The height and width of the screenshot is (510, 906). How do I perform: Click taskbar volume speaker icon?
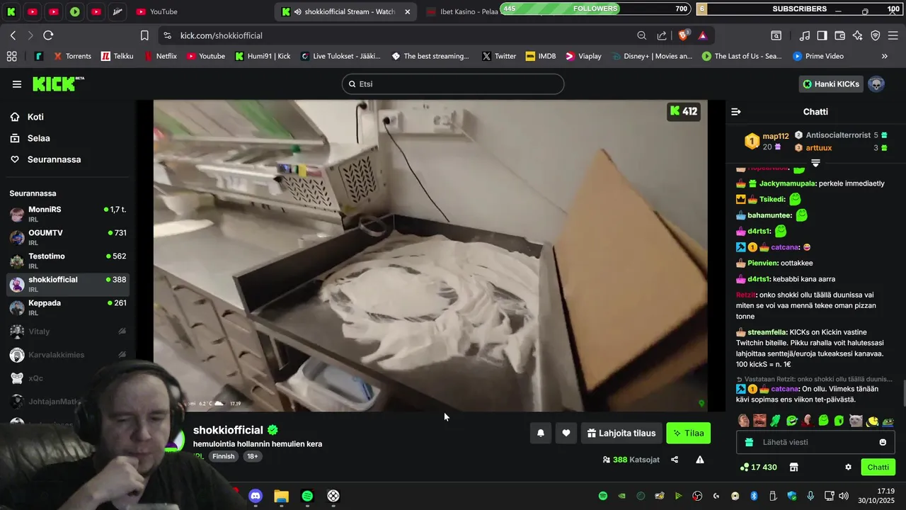844,496
